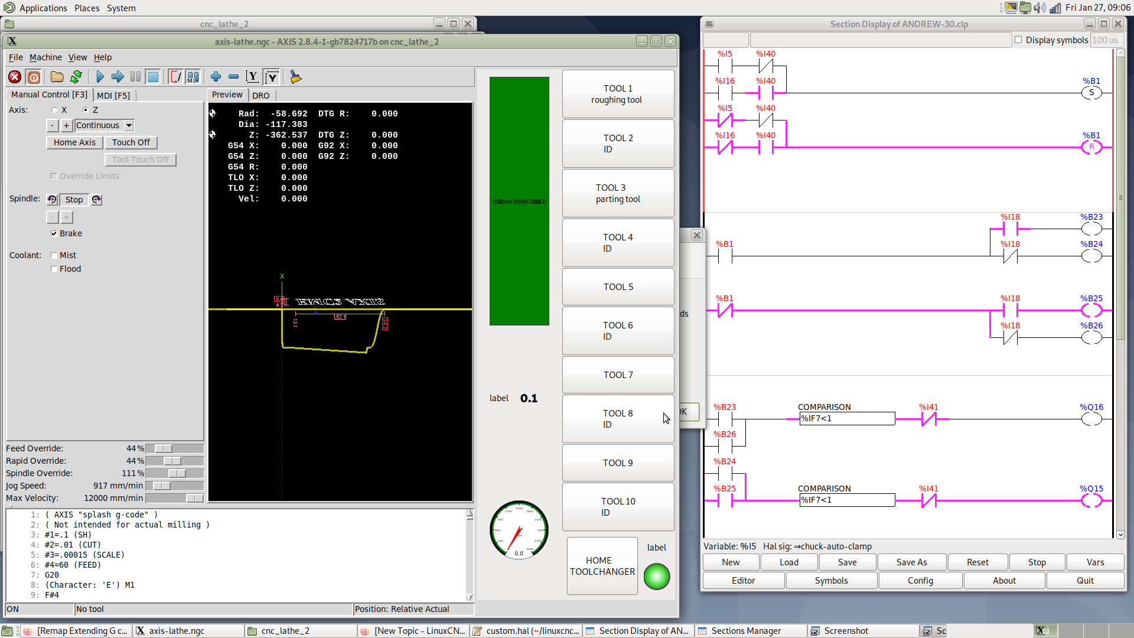Jog axis in positive direction button
Image resolution: width=1134 pixels, height=638 pixels.
(x=66, y=125)
